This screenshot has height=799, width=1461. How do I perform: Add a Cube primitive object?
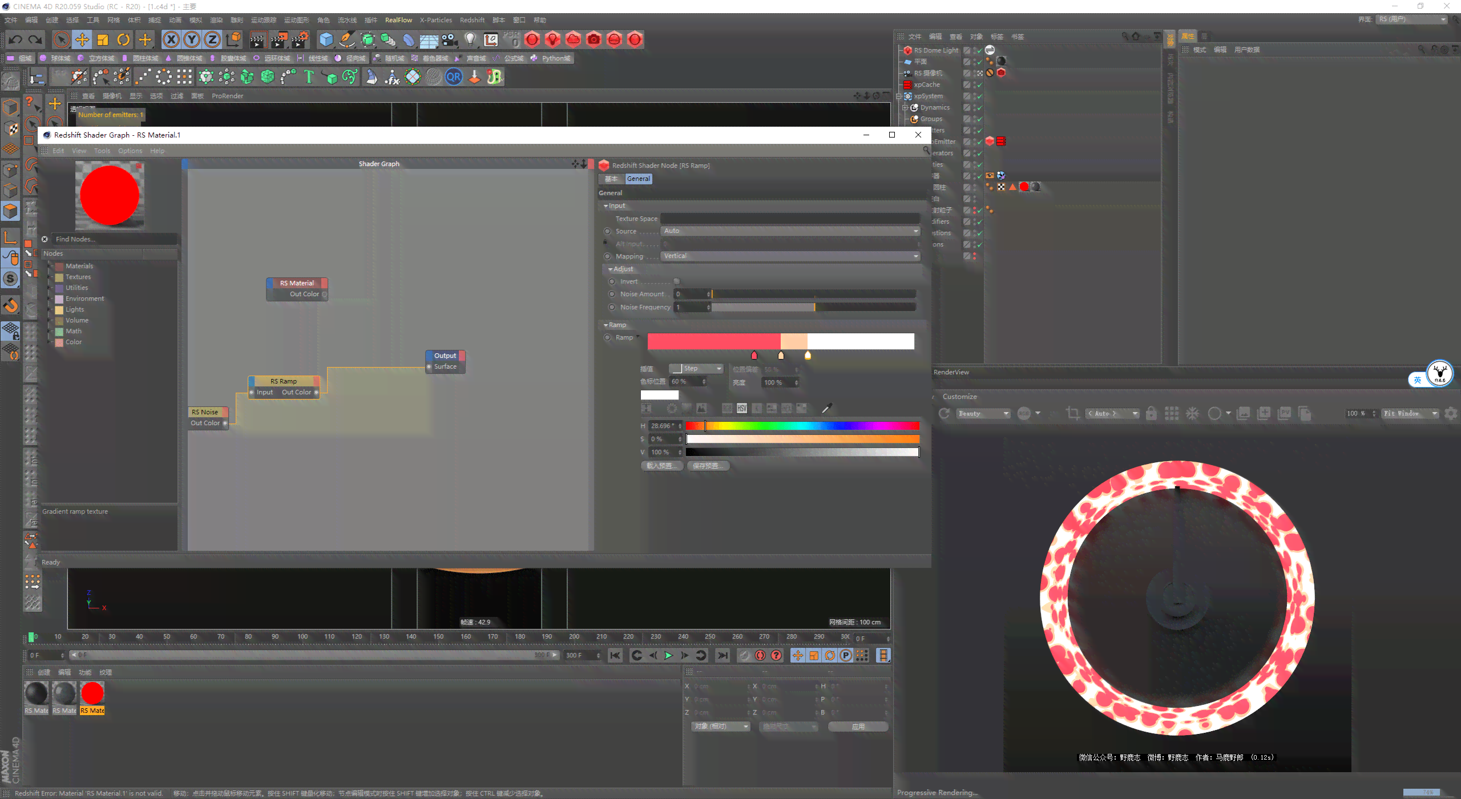326,39
